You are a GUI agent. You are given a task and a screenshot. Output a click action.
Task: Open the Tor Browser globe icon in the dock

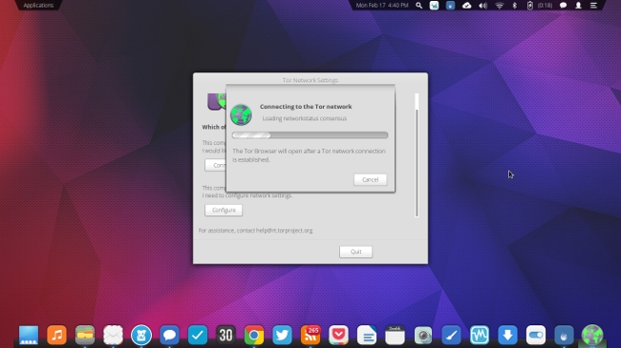click(x=592, y=335)
